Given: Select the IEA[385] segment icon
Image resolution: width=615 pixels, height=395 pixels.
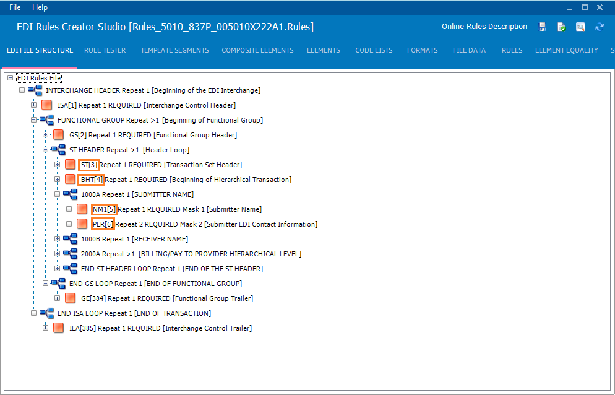Looking at the screenshot, I should (x=58, y=328).
